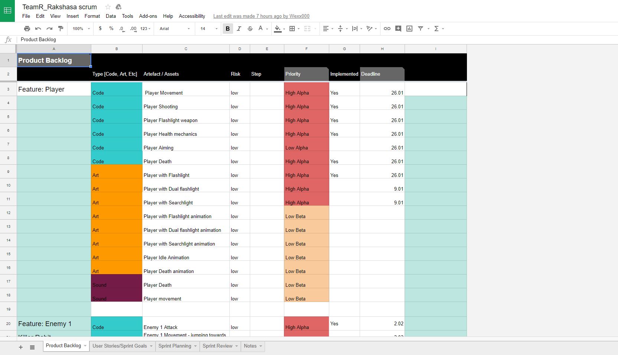Open the last edit history link

261,16
